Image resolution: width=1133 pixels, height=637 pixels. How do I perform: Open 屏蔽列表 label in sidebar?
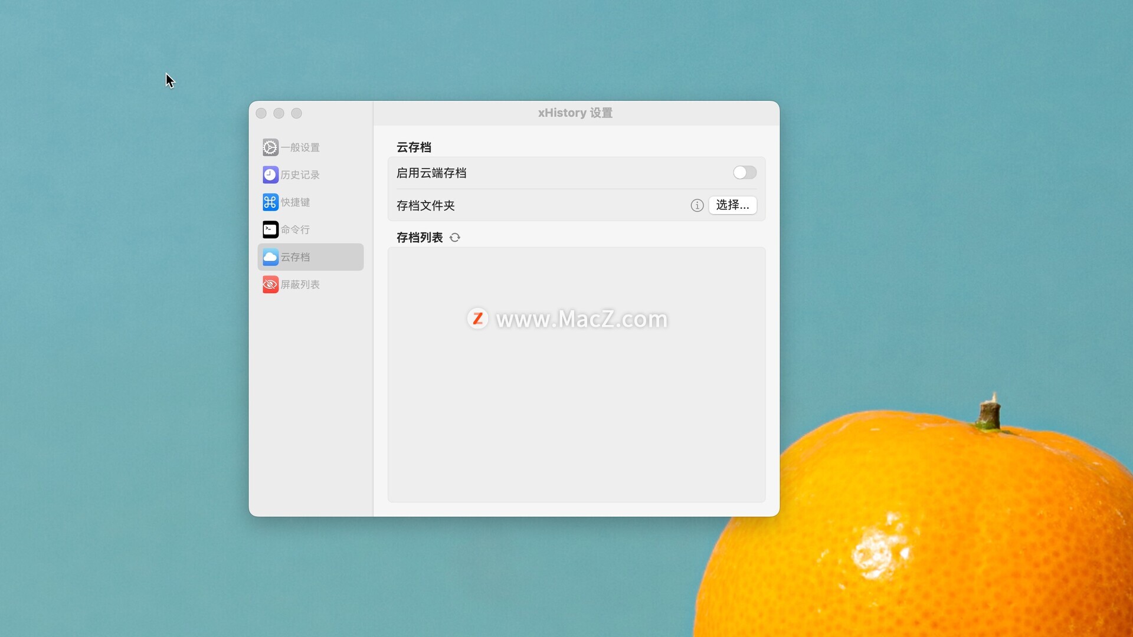pyautogui.click(x=300, y=284)
